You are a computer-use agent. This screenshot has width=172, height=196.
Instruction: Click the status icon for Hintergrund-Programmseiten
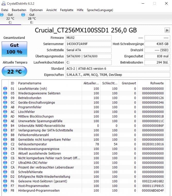coord(5,190)
